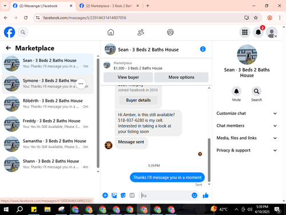Mute this chat via bell icon
This screenshot has height=215, width=286.
(236, 91)
